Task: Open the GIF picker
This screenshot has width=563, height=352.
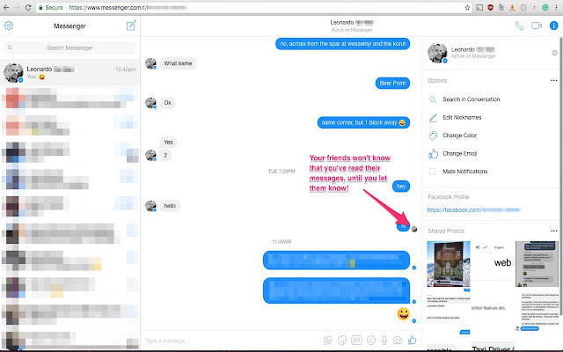Action: point(356,340)
